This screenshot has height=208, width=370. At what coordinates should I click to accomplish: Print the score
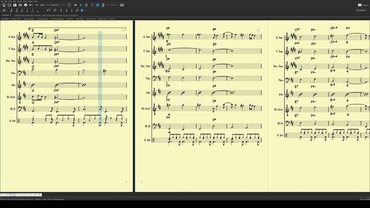(x=25, y=5)
